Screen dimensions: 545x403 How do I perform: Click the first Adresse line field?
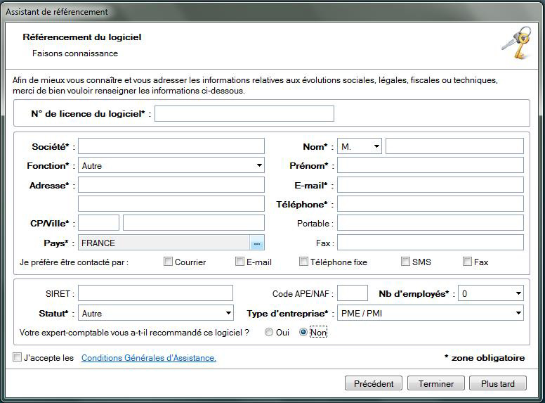click(x=171, y=185)
